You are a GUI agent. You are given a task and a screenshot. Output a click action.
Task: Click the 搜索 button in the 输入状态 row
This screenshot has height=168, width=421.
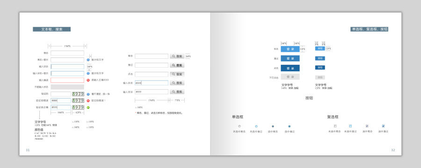(x=177, y=83)
